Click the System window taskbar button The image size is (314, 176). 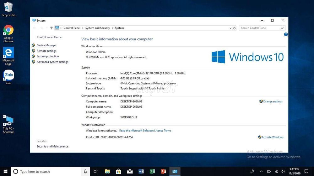point(175,171)
